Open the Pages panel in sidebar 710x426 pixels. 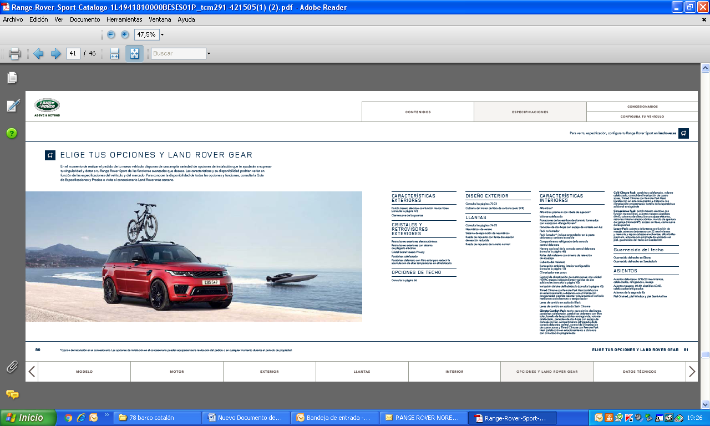point(12,78)
